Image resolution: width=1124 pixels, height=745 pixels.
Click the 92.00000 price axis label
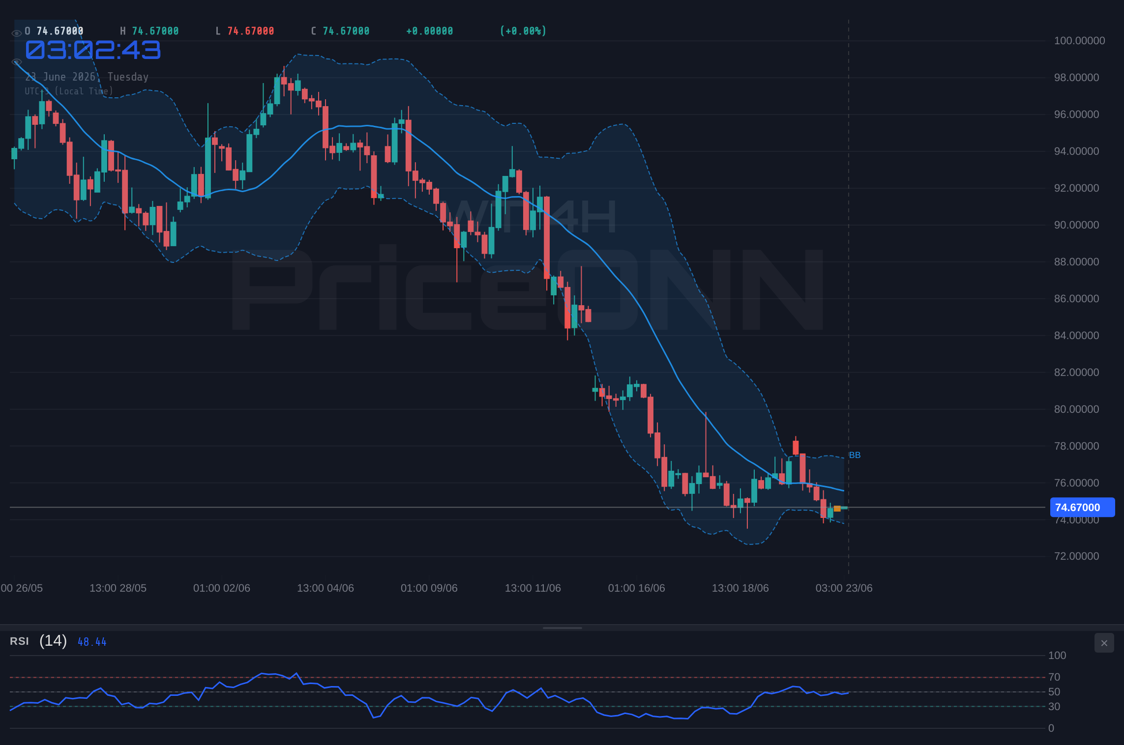point(1076,188)
